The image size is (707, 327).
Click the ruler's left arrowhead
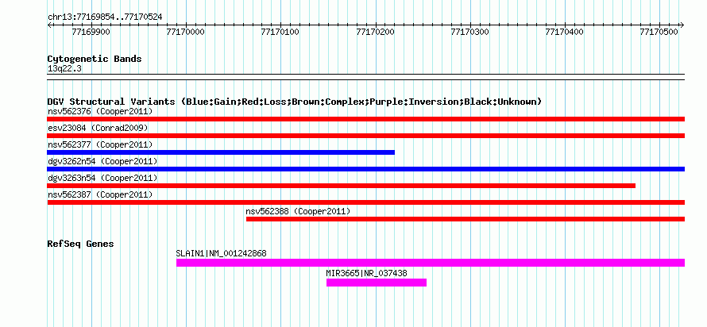point(49,25)
